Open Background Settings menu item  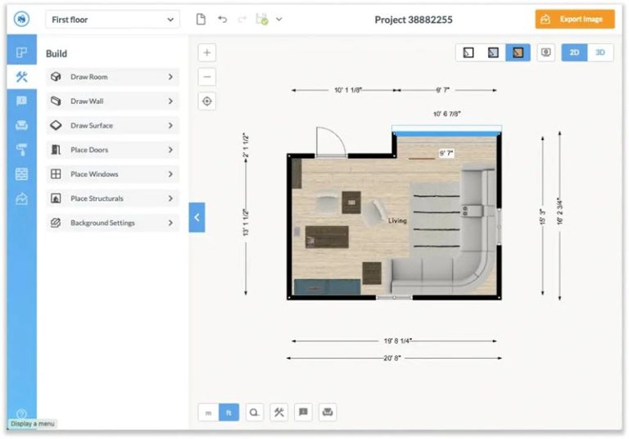tap(111, 223)
